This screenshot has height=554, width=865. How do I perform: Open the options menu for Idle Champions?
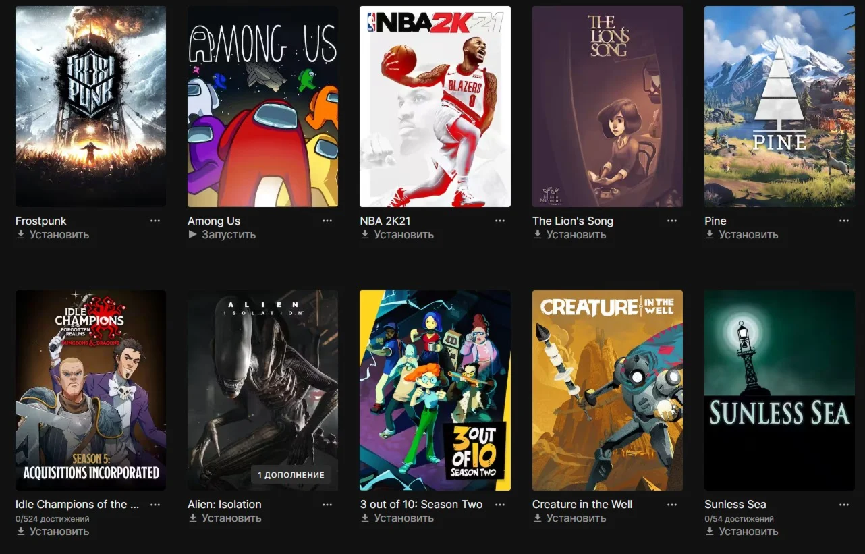click(155, 504)
